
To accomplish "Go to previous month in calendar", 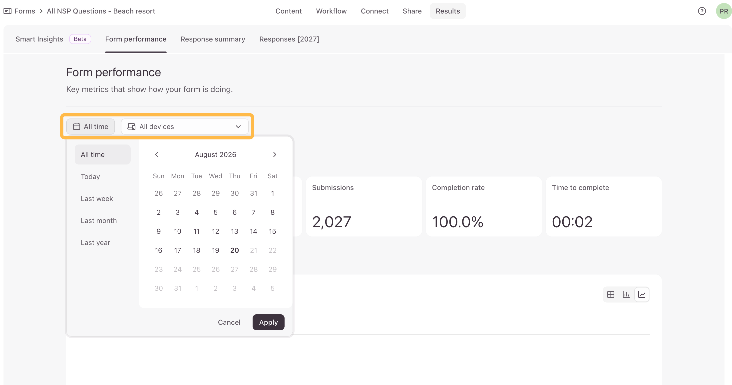I will [x=156, y=154].
